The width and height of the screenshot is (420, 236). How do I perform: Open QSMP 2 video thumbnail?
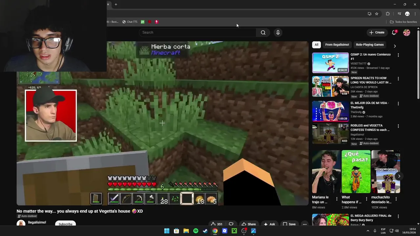330,63
